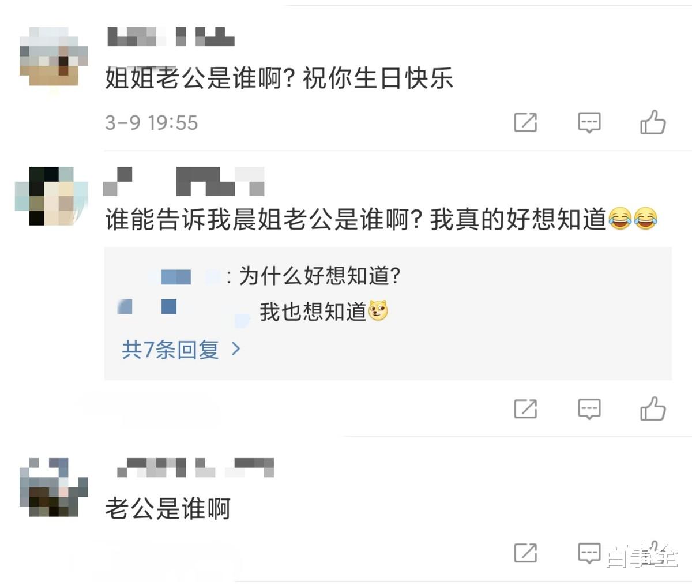Image resolution: width=692 pixels, height=585 pixels.
Task: Expand the 共7条回复 reply thread
Action: 170,350
